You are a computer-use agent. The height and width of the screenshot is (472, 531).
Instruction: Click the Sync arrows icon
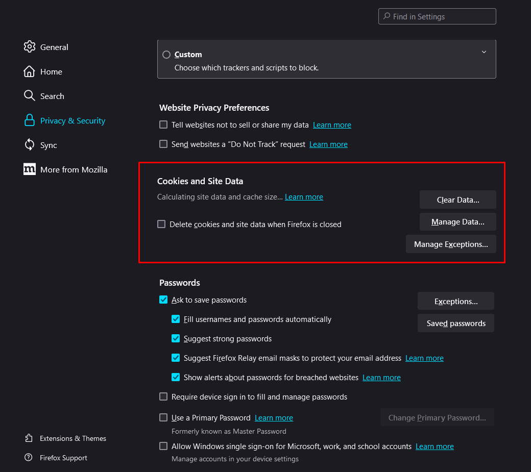pos(30,145)
